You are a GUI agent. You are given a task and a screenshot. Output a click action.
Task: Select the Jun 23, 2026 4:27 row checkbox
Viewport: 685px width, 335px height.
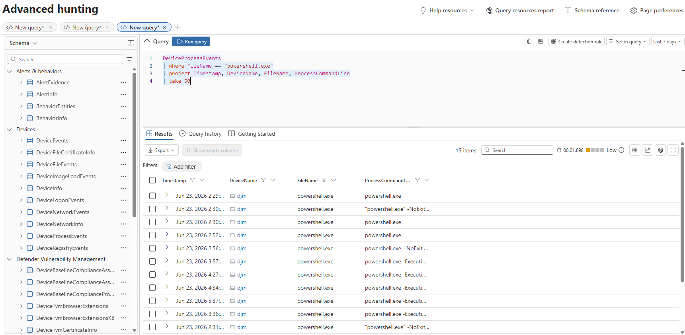click(x=152, y=275)
